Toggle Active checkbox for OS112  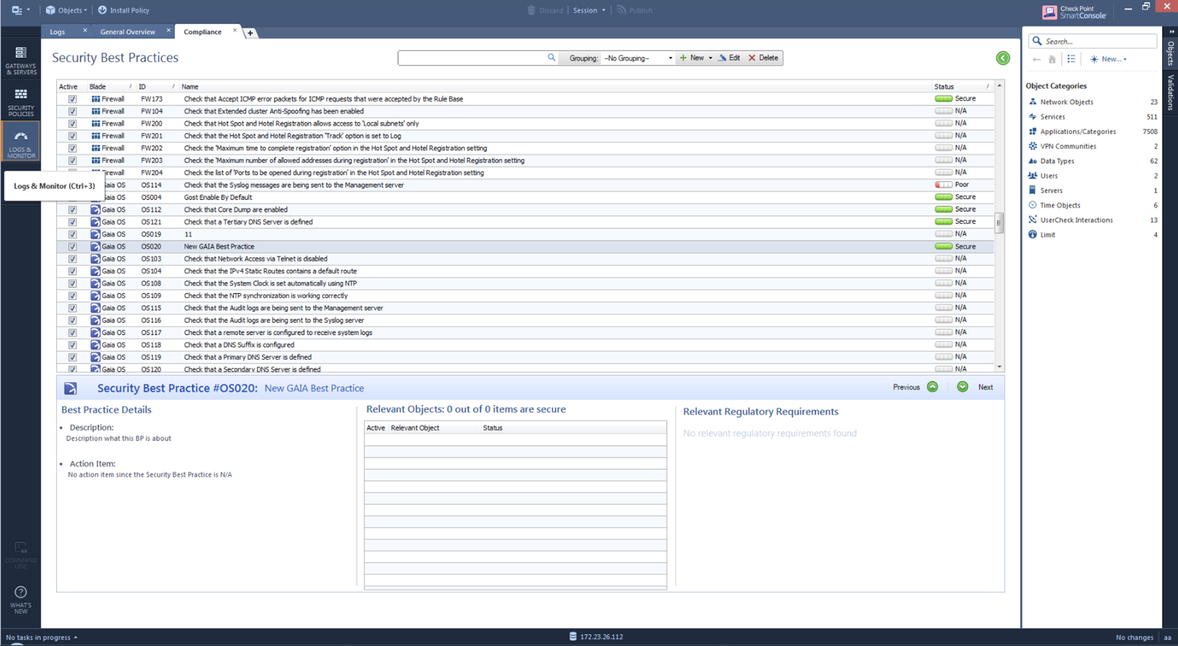[73, 210]
